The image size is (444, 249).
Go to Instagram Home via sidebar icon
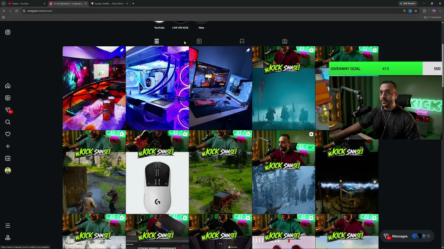[8, 86]
